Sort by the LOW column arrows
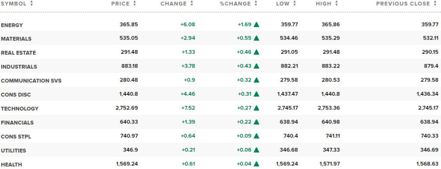This screenshot has width=441, height=169. click(x=295, y=4)
